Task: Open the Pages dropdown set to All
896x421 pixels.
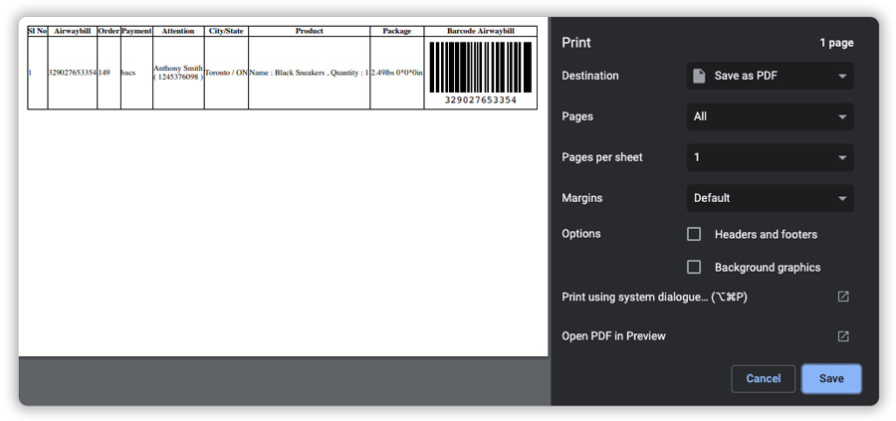Action: tap(770, 116)
